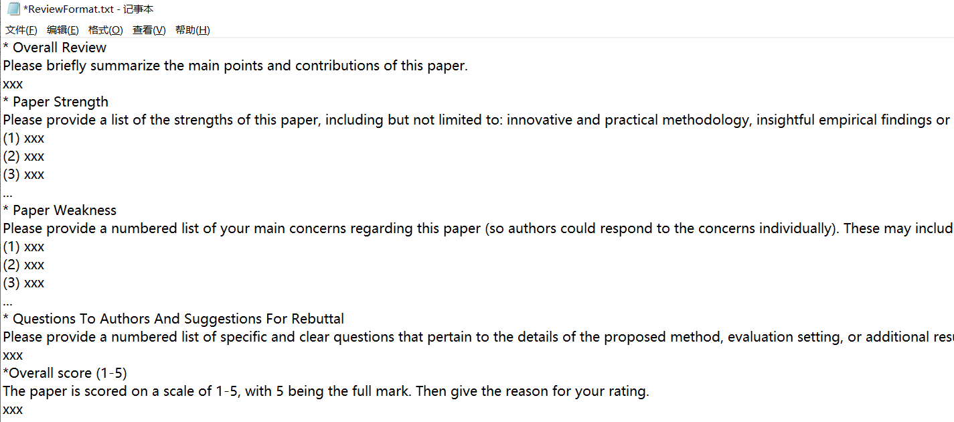
Task: Open the 帮助(H) menu
Action: (x=193, y=30)
